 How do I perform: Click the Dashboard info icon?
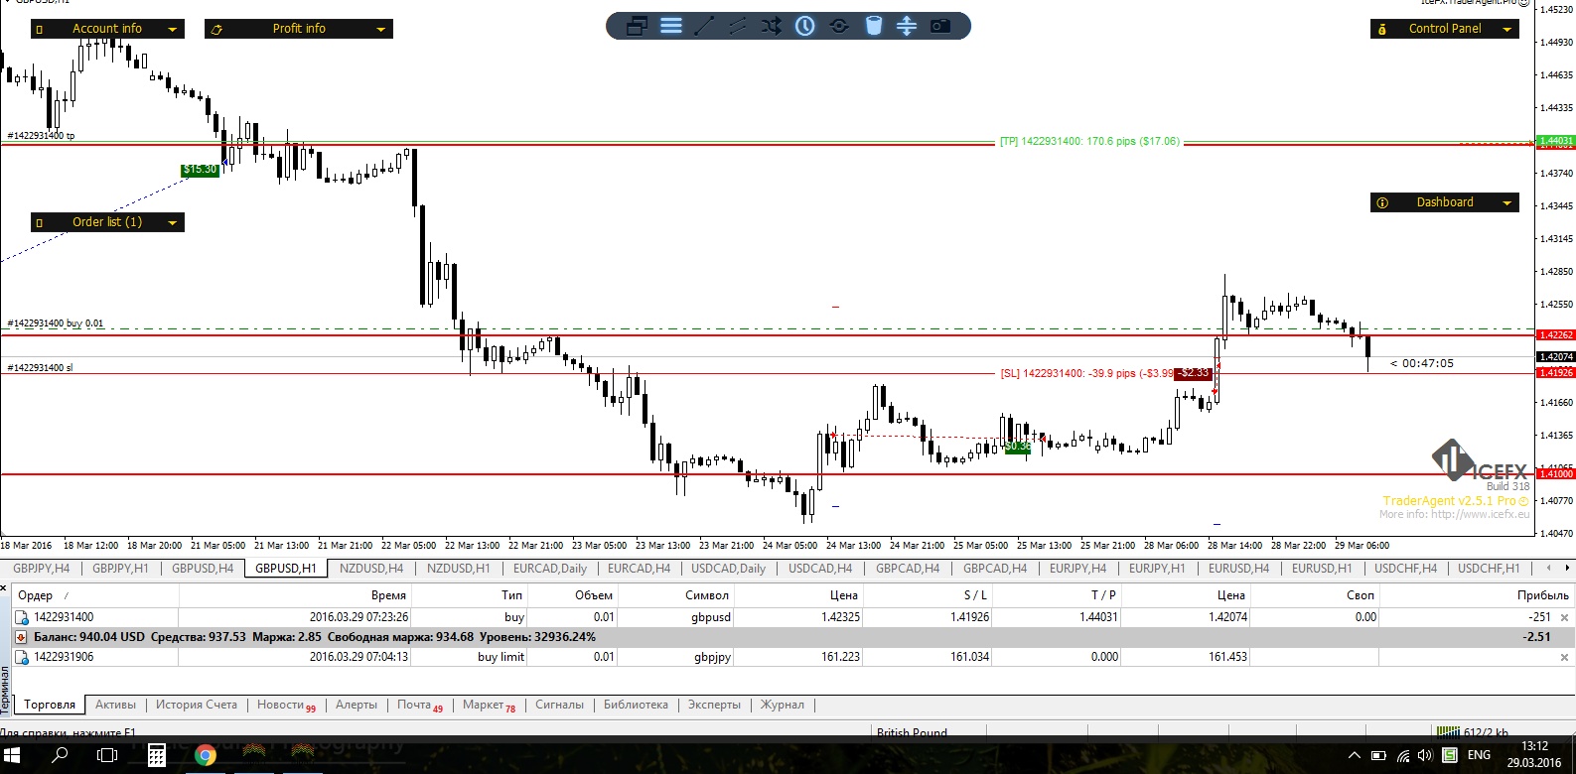1382,202
